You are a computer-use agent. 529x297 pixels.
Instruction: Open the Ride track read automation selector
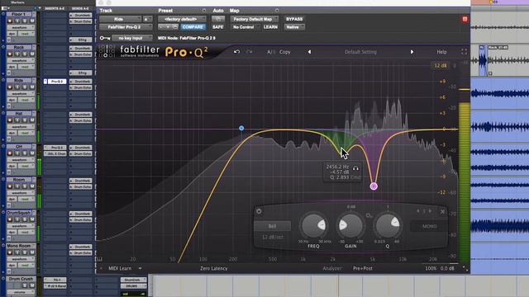tap(26, 100)
